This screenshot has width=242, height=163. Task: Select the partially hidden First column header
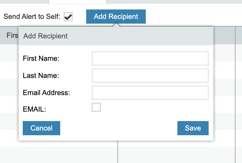(x=12, y=35)
